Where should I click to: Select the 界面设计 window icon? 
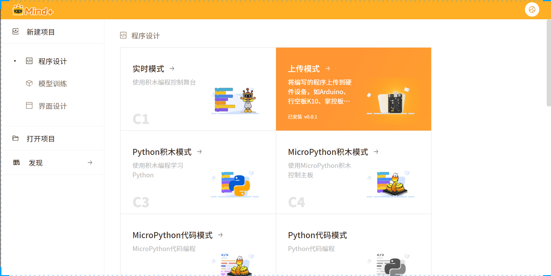click(x=29, y=106)
